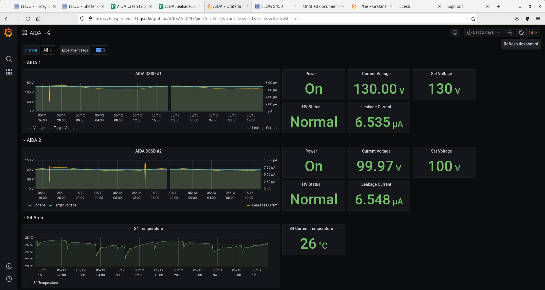Screen dimensions: 545x290
Task: Open AIDA DSSD #1 panel title menu
Action: click(x=148, y=74)
